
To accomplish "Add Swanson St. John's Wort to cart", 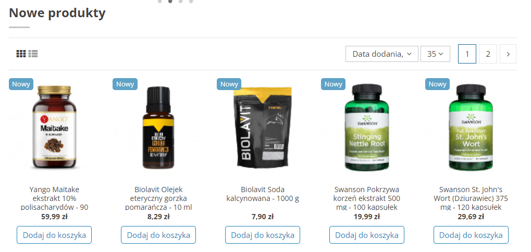I will pyautogui.click(x=471, y=235).
